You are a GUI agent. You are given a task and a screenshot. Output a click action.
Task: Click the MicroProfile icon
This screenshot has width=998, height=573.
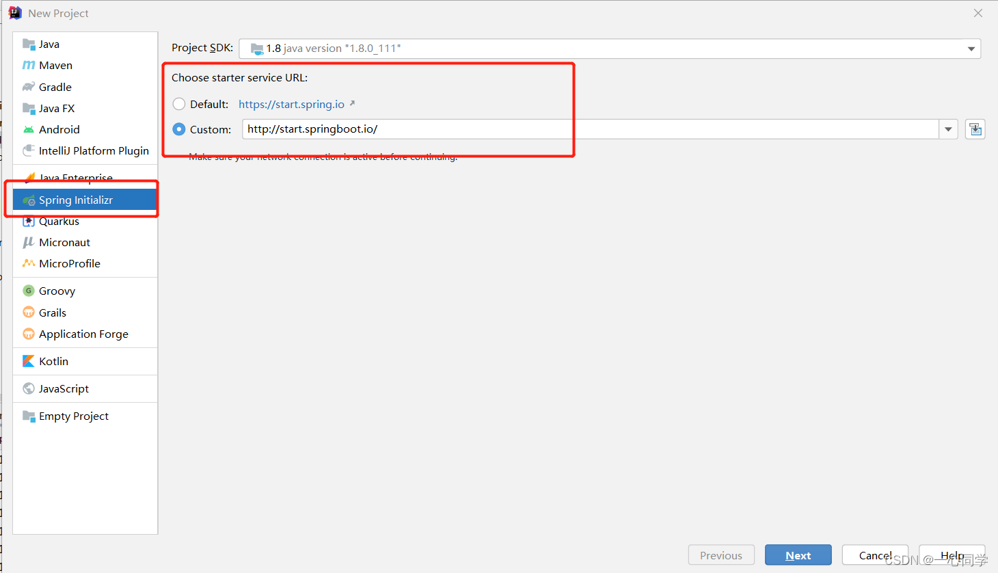pyautogui.click(x=29, y=263)
